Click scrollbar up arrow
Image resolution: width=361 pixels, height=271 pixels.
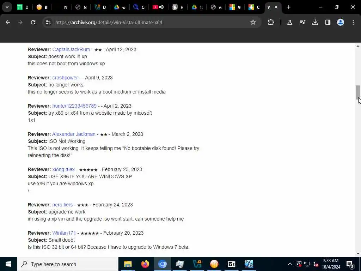point(358,46)
